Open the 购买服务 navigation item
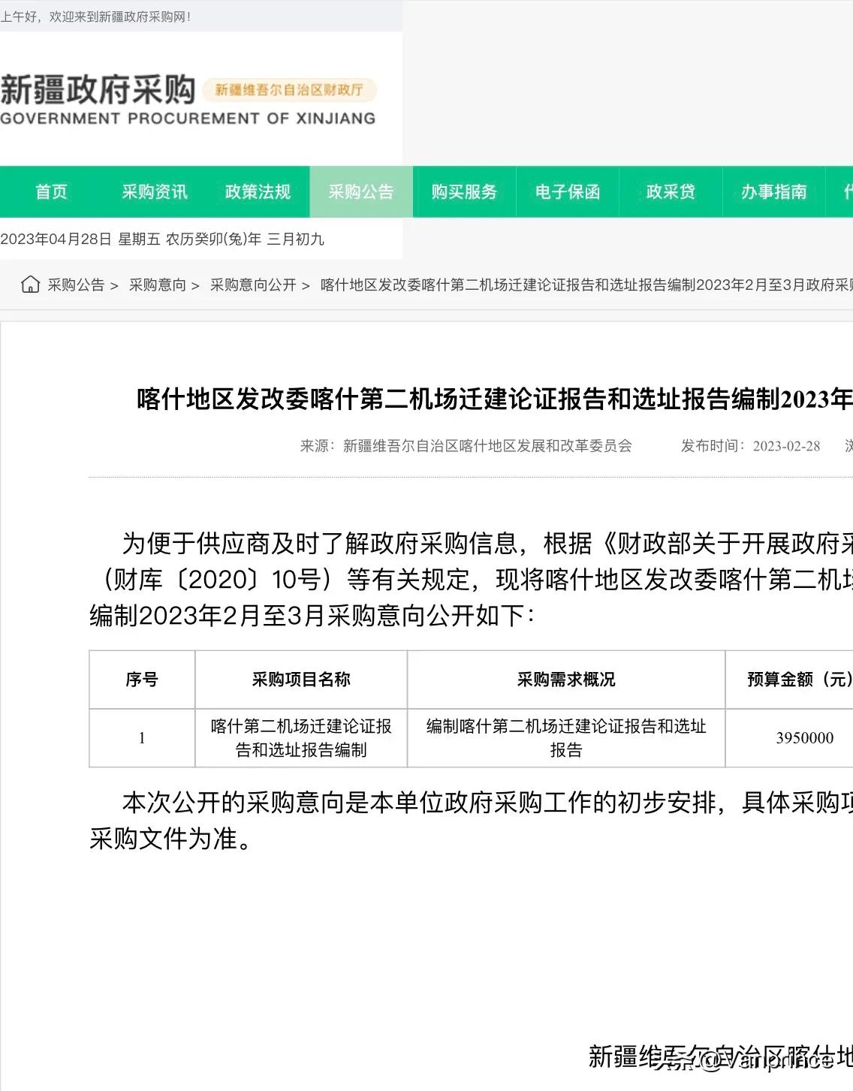Image resolution: width=853 pixels, height=1091 pixels. [463, 192]
